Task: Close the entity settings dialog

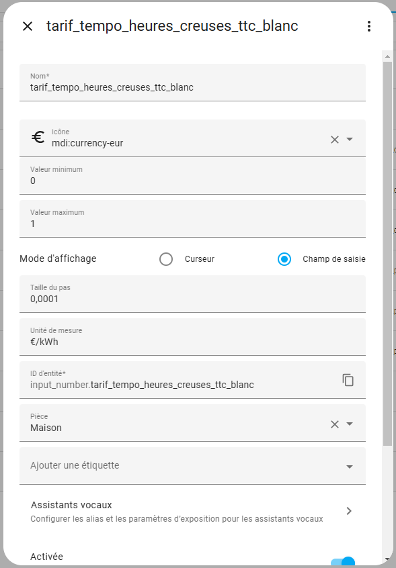Action: click(x=28, y=26)
